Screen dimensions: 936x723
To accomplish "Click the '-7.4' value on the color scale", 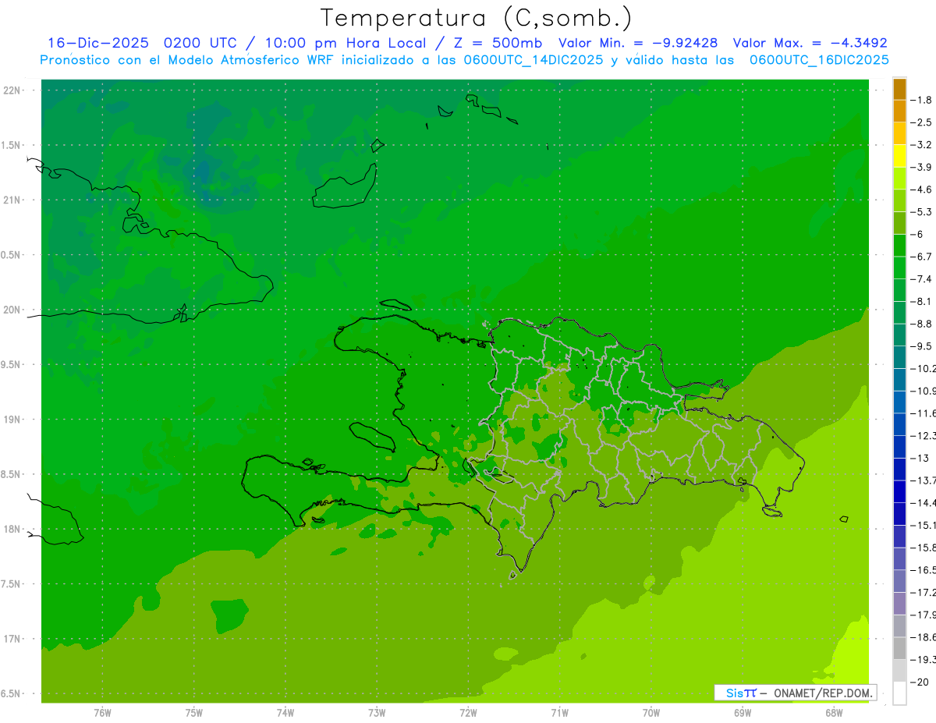I will pos(923,279).
